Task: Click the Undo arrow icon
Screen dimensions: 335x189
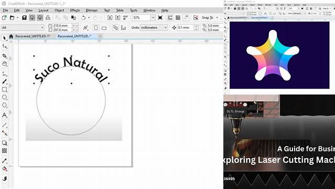Action: click(83, 18)
